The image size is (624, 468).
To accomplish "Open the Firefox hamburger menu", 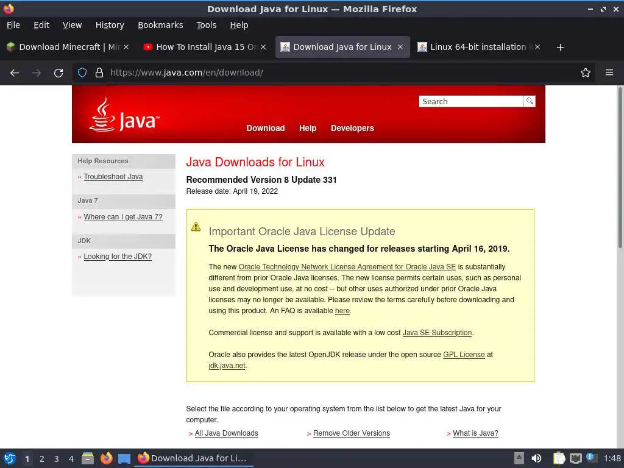I will coord(609,73).
